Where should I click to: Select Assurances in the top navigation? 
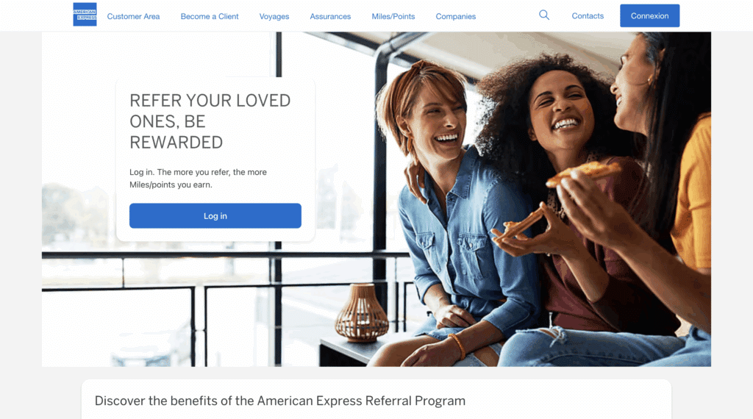click(330, 16)
